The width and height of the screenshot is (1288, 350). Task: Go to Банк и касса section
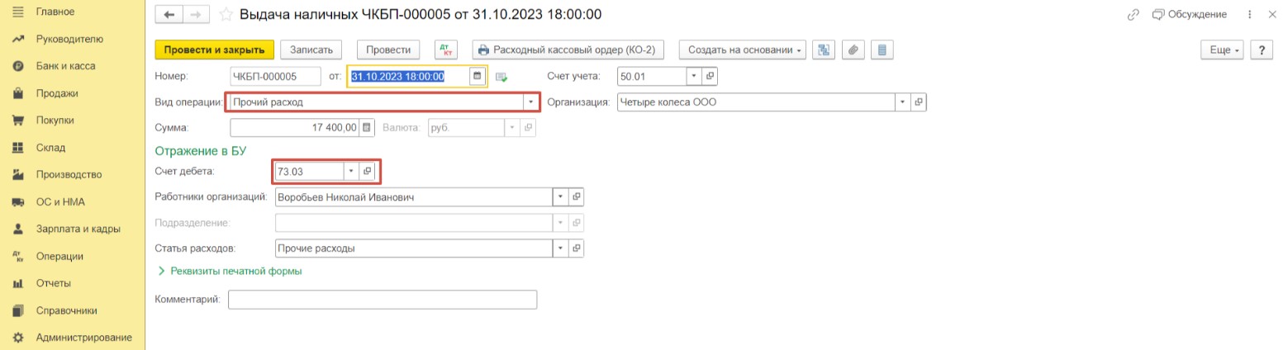pyautogui.click(x=65, y=66)
